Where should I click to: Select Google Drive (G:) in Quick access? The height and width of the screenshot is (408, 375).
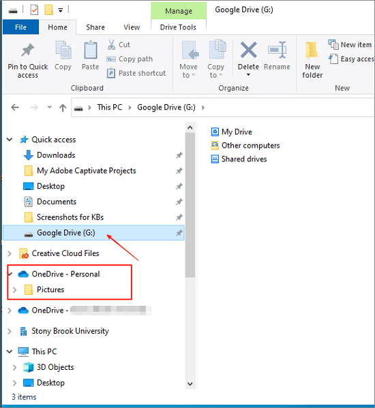coord(93,233)
